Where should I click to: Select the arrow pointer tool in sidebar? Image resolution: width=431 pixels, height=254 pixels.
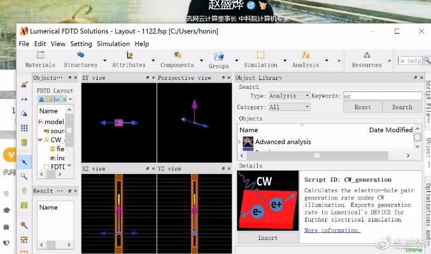pos(24,161)
